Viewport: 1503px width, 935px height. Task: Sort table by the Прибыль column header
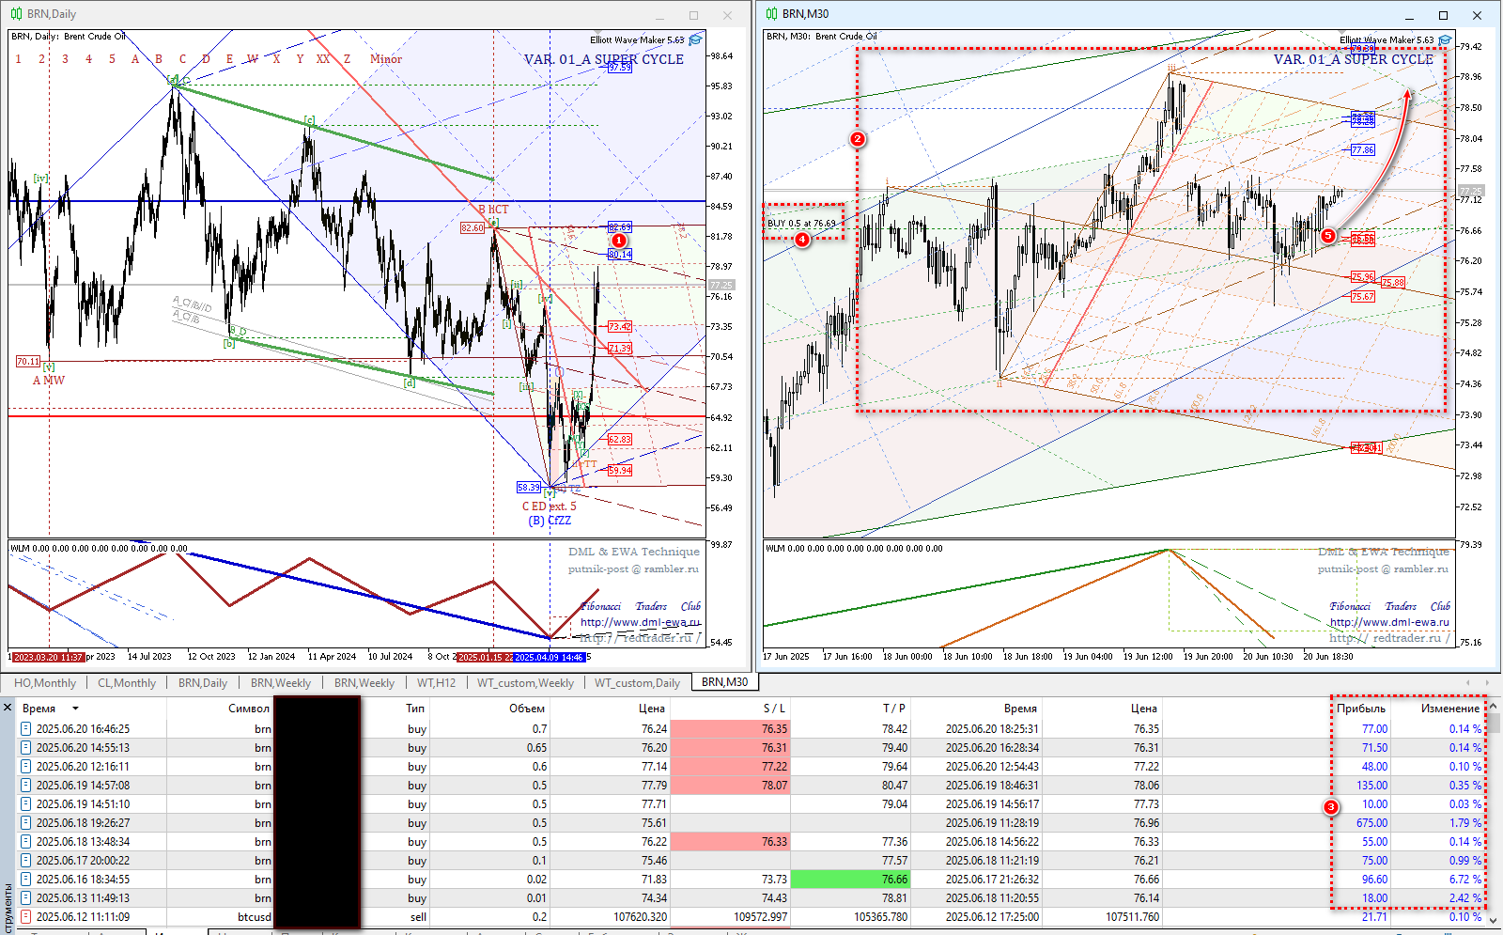click(x=1361, y=709)
